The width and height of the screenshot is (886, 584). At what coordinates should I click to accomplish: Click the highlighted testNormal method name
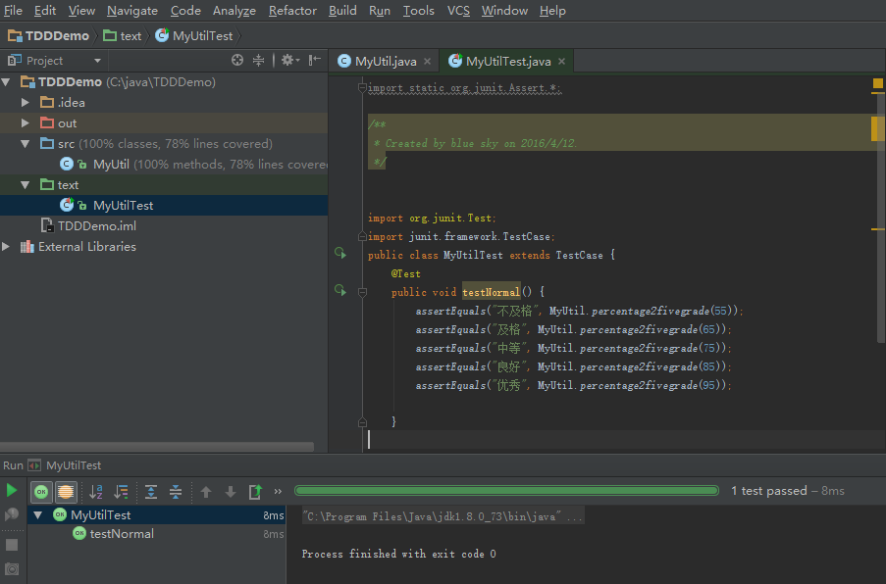pos(491,292)
